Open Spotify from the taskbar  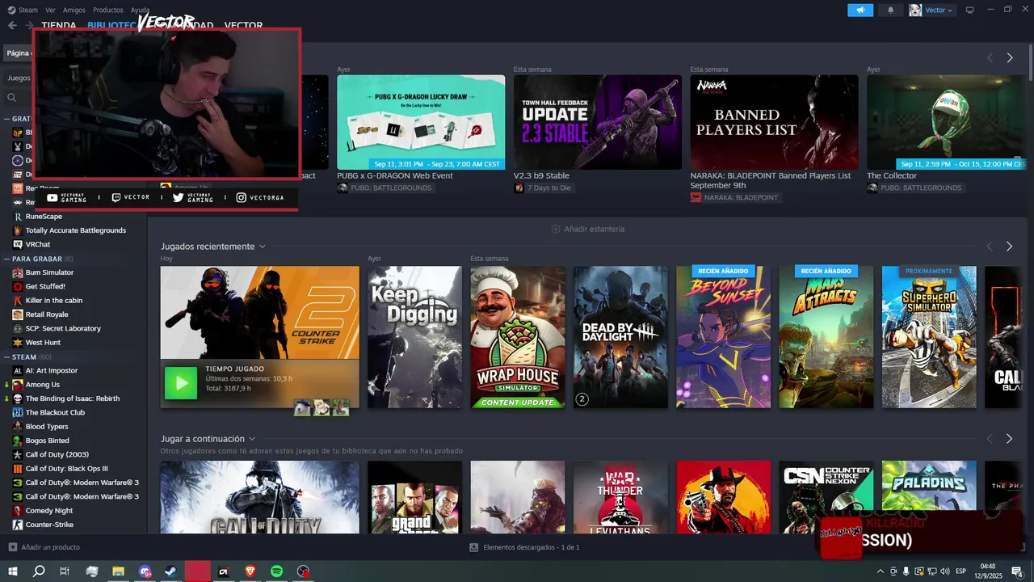(x=276, y=571)
